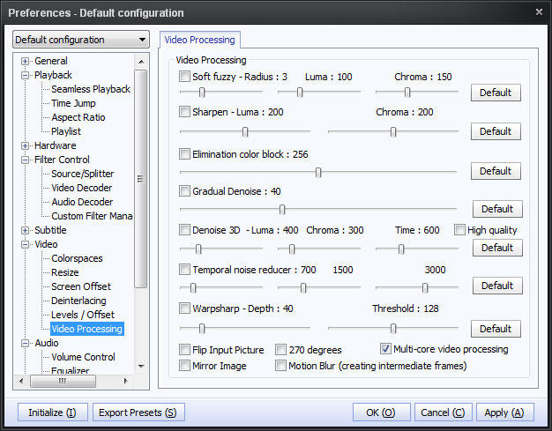Check the 270 degrees option
The width and height of the screenshot is (552, 431).
280,350
